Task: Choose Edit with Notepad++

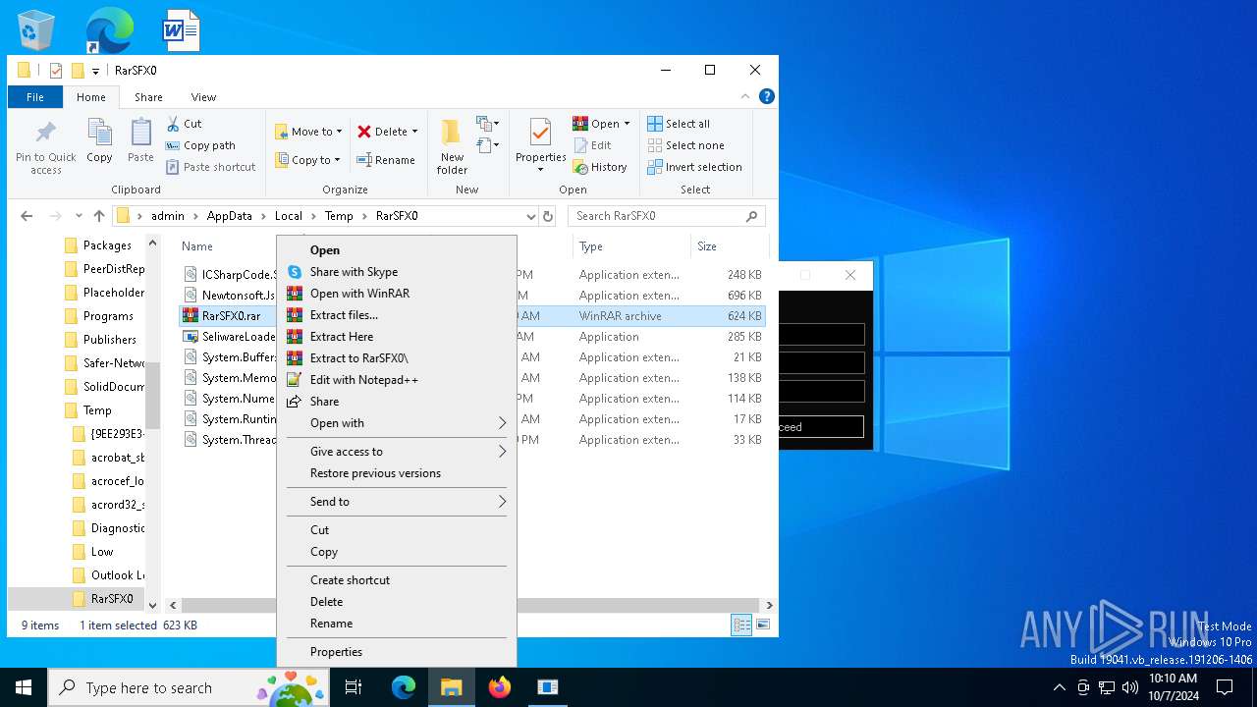Action: pos(397,380)
